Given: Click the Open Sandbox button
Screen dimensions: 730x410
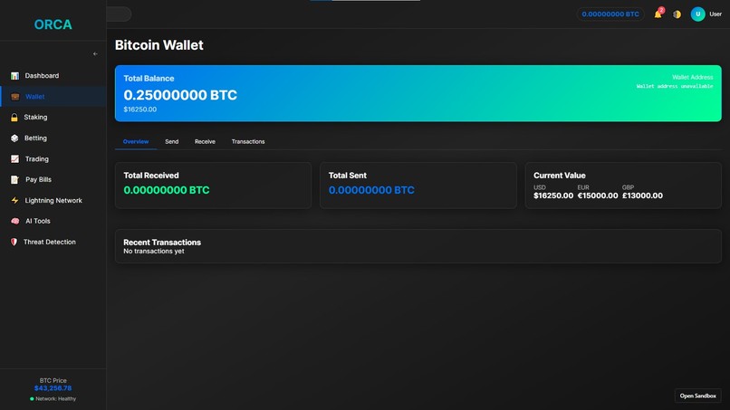Looking at the screenshot, I should click(x=697, y=396).
